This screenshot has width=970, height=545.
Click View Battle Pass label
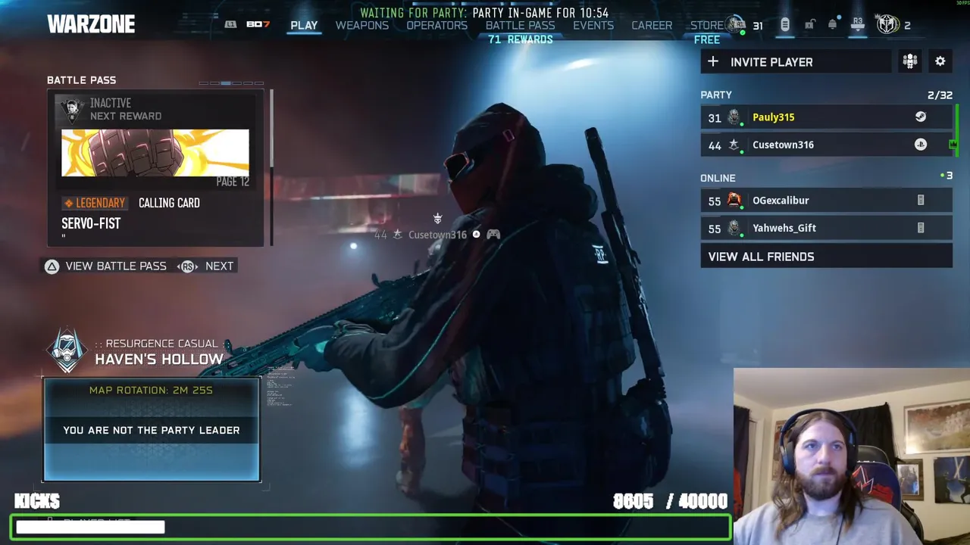pyautogui.click(x=116, y=266)
